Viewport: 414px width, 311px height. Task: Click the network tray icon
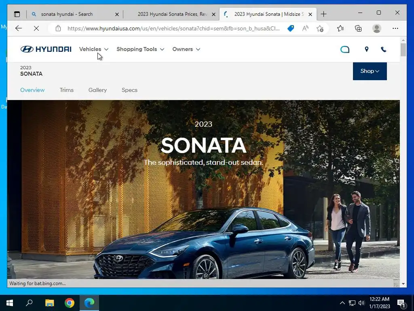point(352,303)
